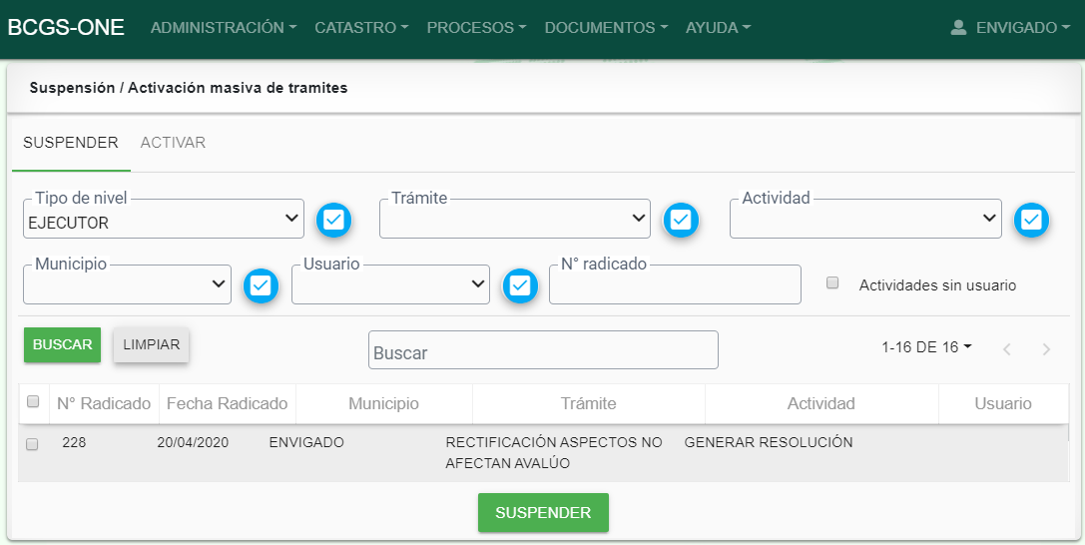
Task: Open the Tipo de nivel dropdown
Action: point(164,219)
